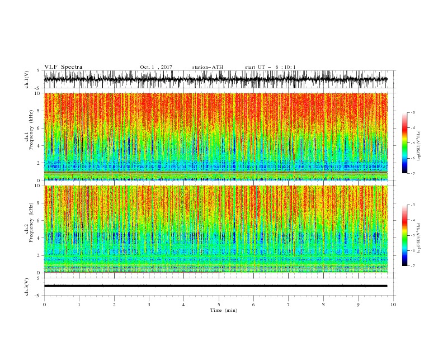This screenshot has width=443, height=342.
Task: Click the ch.2 spectrogram plot area
Action: 216,229
